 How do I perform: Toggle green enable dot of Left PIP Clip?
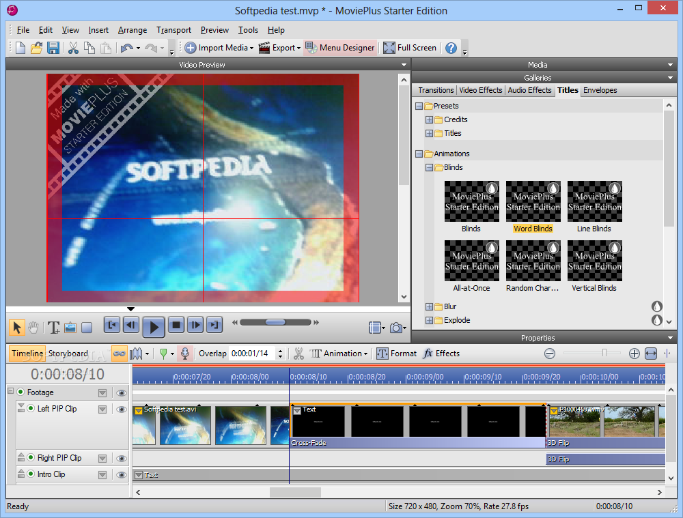[31, 408]
